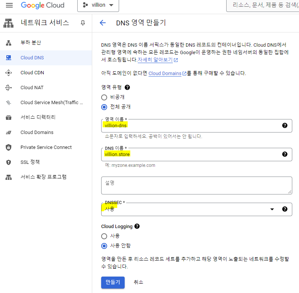Click the 네트워크 서비스 header icon
Screen dimensions: 299x293
[8, 23]
